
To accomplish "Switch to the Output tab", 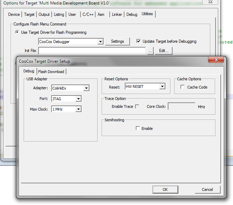I will click(44, 14).
